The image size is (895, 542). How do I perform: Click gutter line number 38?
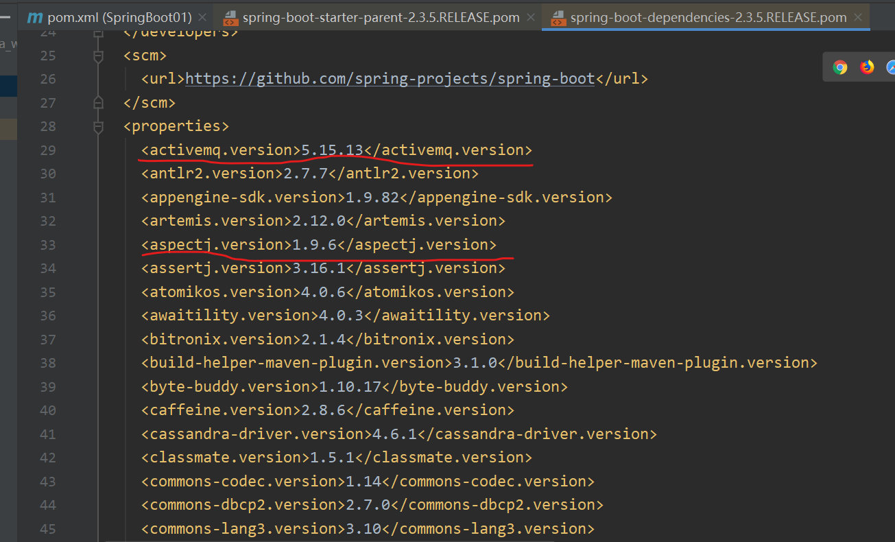coord(48,362)
